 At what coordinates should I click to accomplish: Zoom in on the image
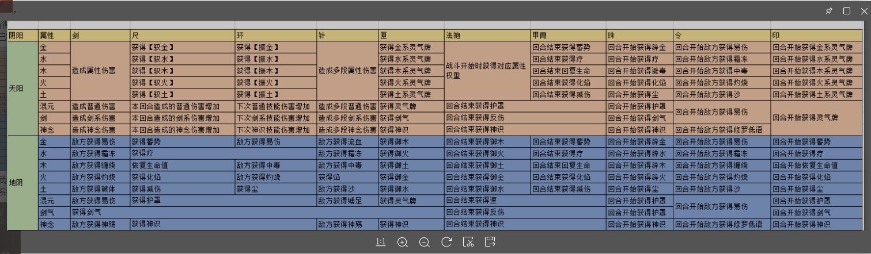[x=403, y=243]
